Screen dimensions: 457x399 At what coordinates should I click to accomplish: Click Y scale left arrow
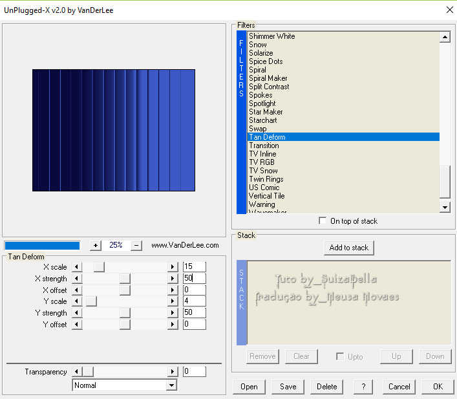(x=77, y=301)
